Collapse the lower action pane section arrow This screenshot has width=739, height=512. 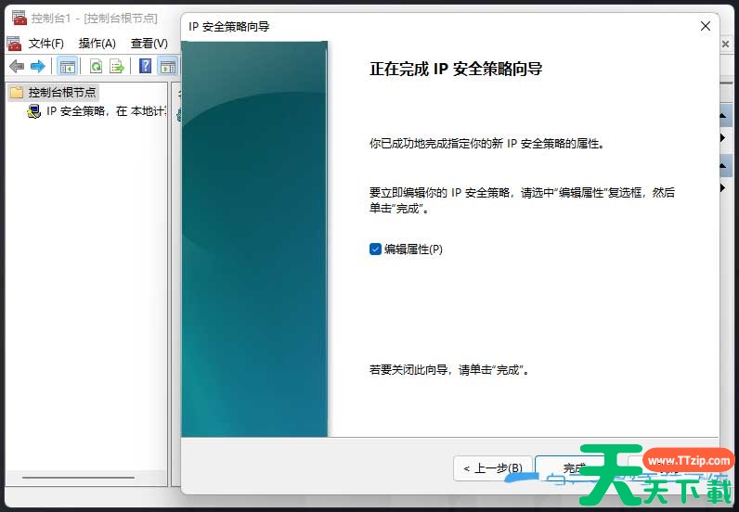(723, 166)
